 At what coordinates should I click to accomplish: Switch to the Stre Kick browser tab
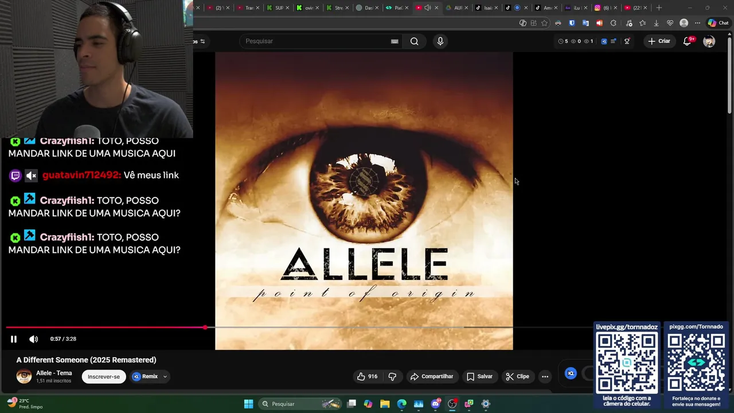[337, 7]
